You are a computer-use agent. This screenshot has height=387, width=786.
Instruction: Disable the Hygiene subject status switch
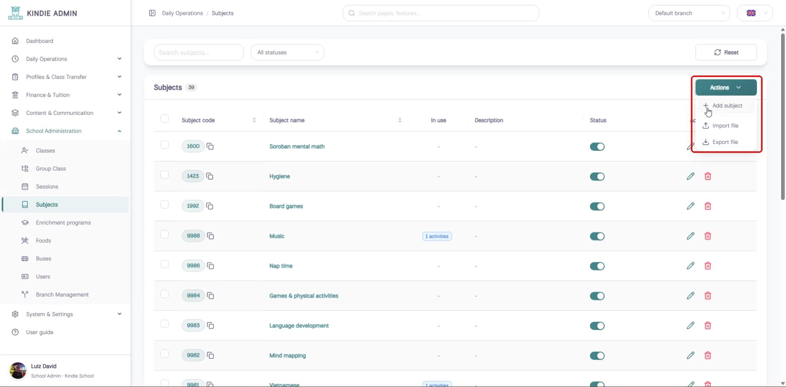(597, 177)
